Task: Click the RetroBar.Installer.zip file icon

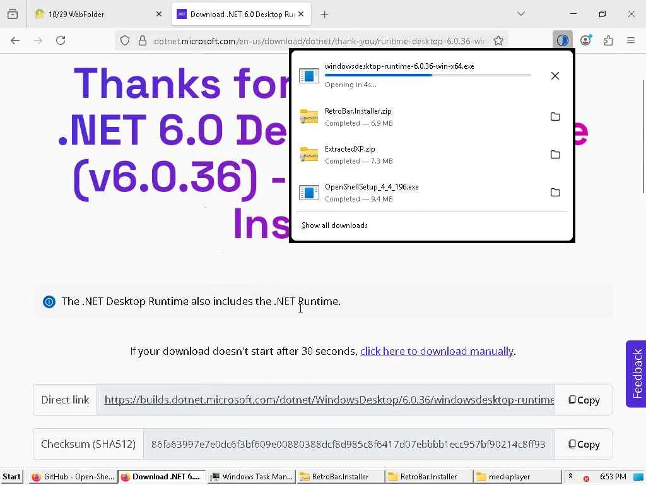Action: pyautogui.click(x=309, y=117)
